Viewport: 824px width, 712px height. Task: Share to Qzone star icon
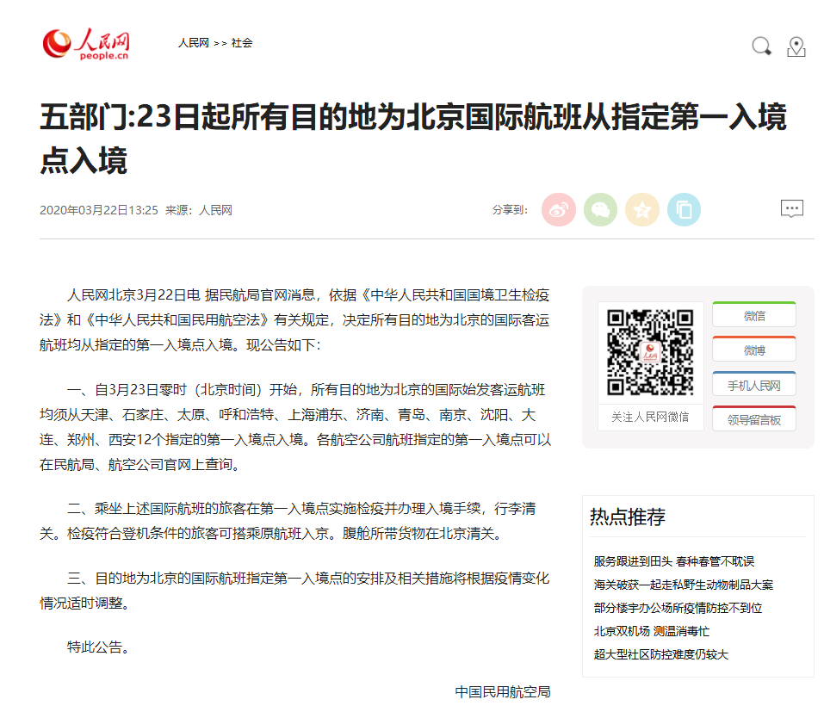click(x=642, y=210)
